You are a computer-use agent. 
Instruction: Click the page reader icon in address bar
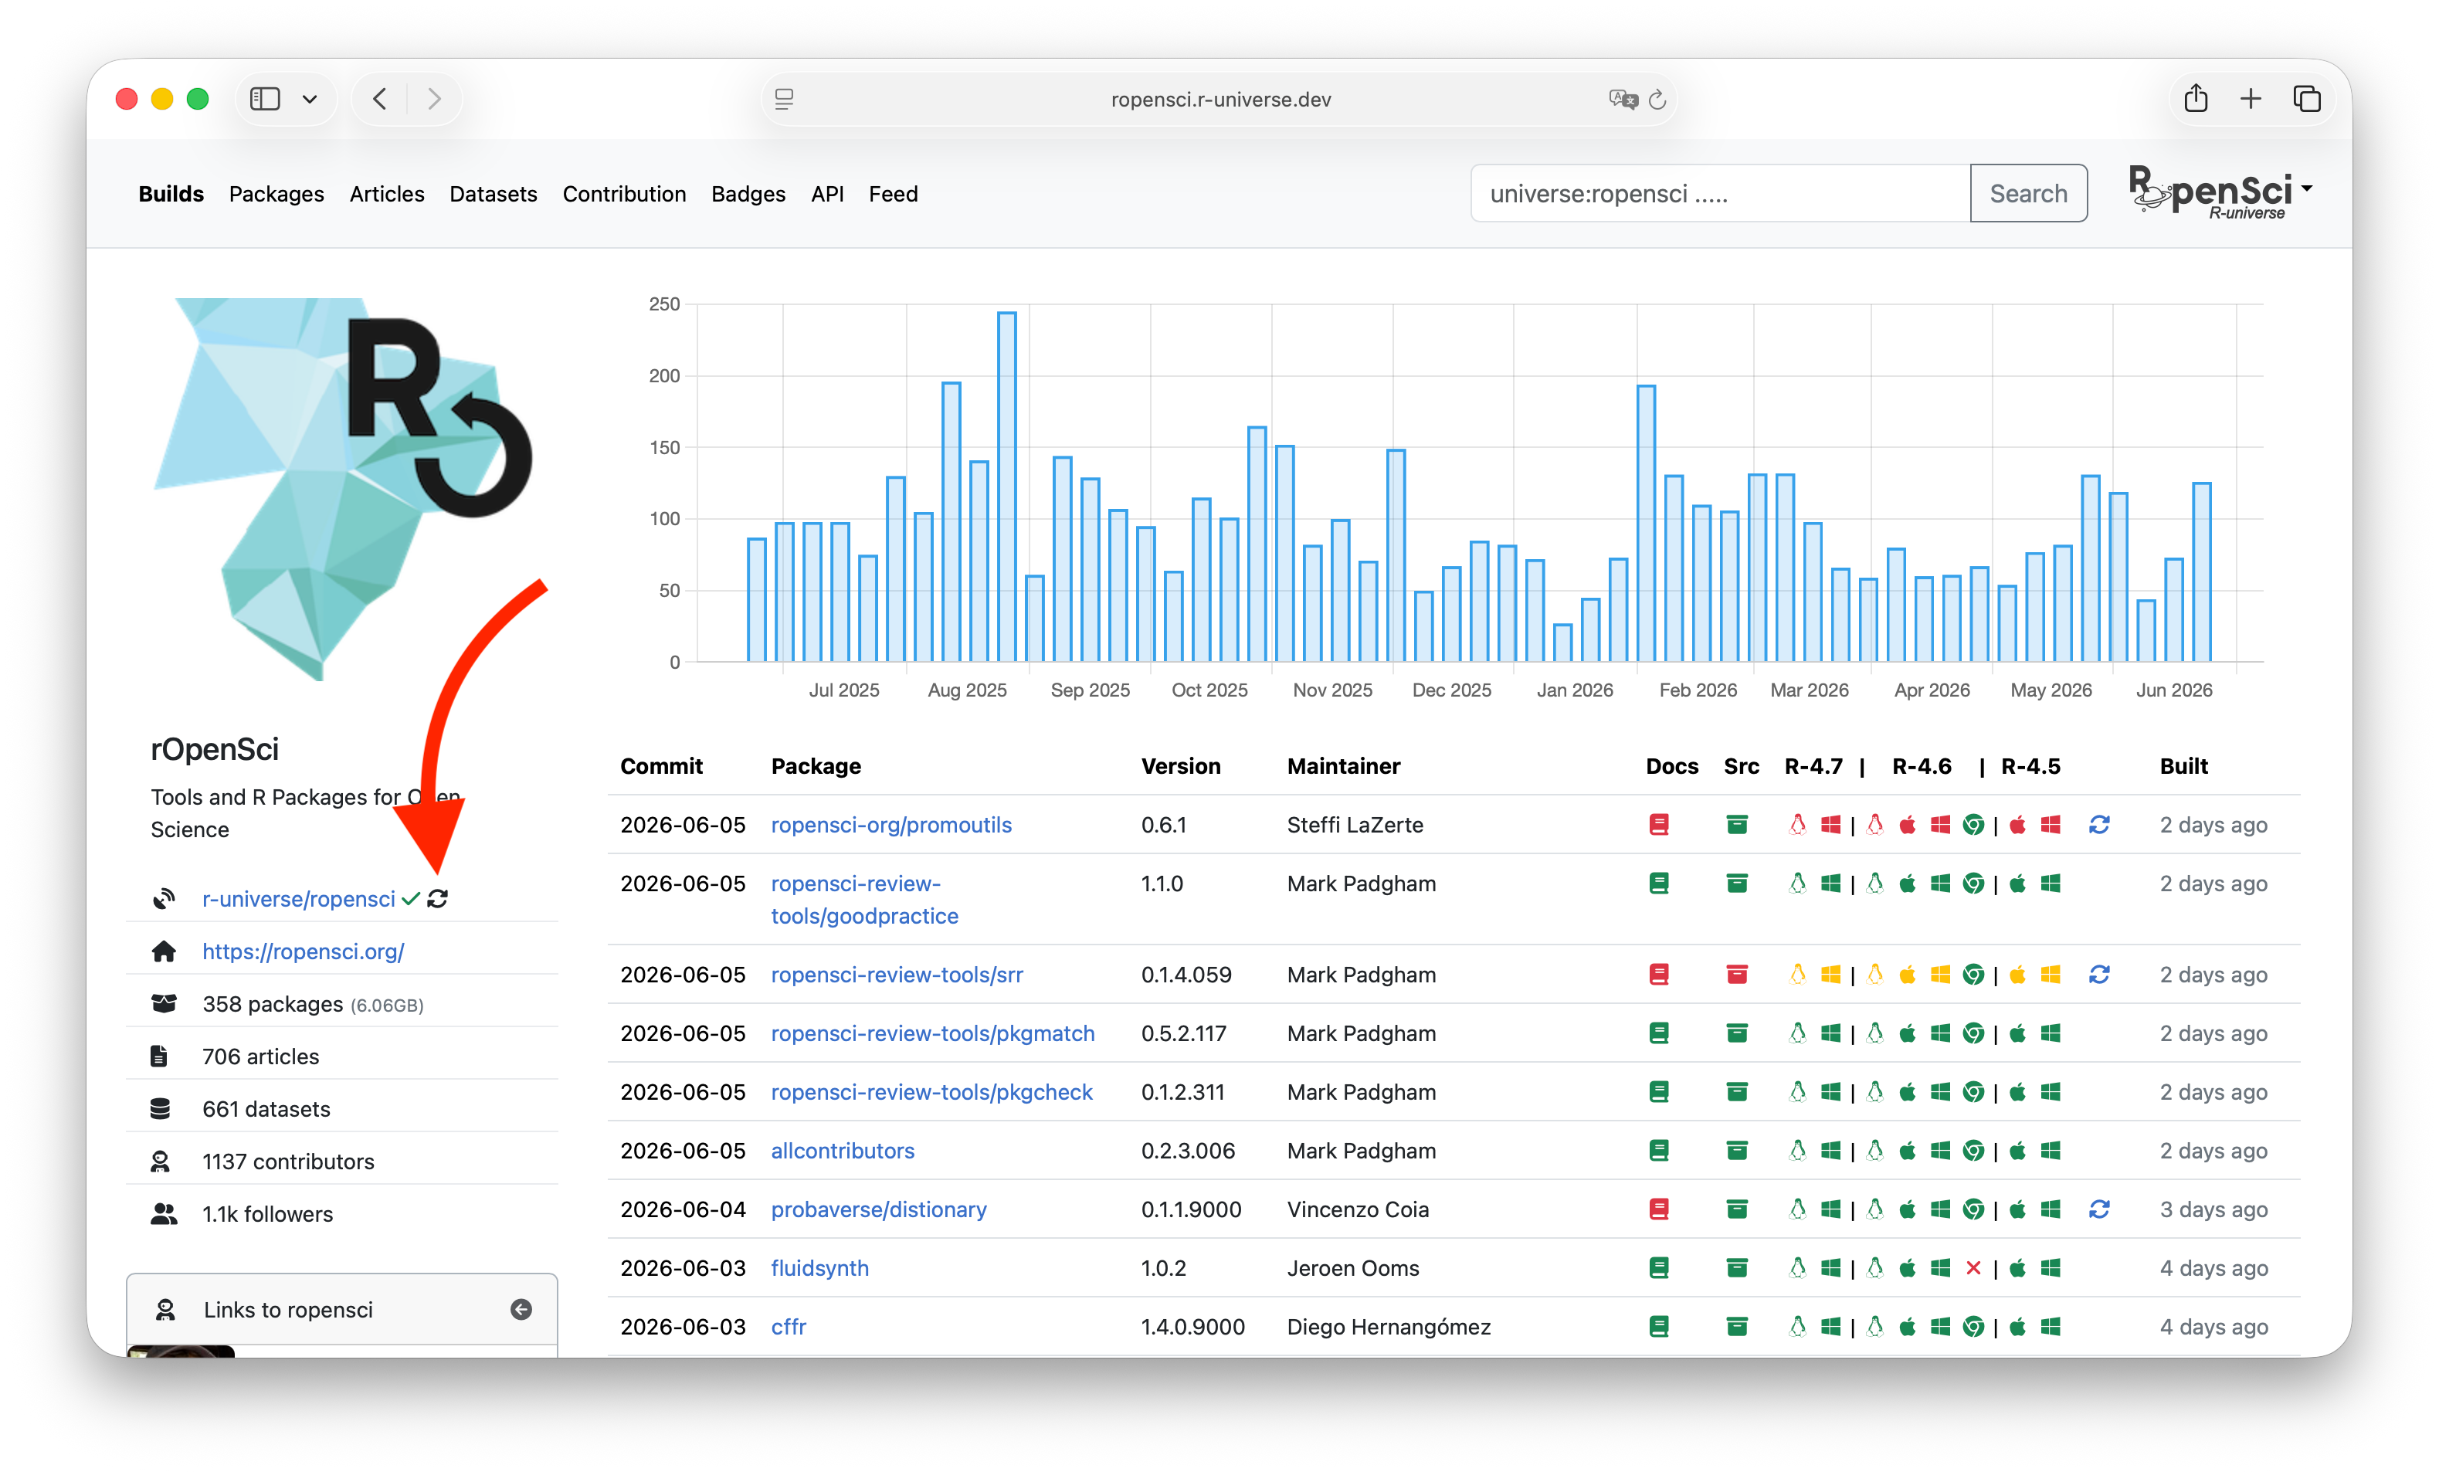point(784,99)
